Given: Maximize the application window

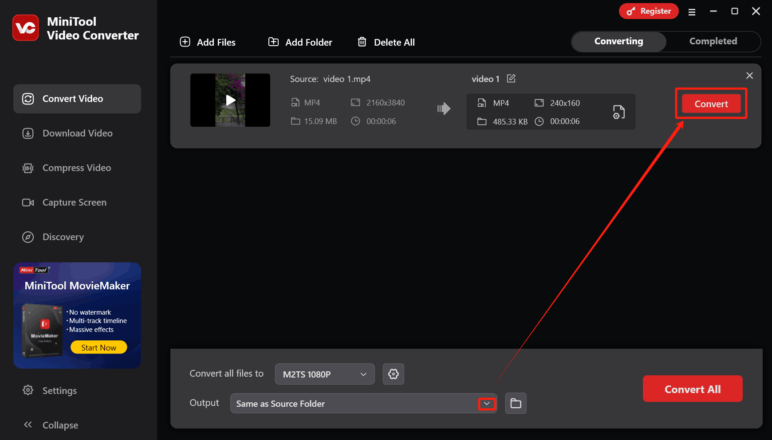Looking at the screenshot, I should click(735, 11).
